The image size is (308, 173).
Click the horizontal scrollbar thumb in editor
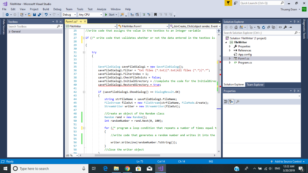coord(127,155)
